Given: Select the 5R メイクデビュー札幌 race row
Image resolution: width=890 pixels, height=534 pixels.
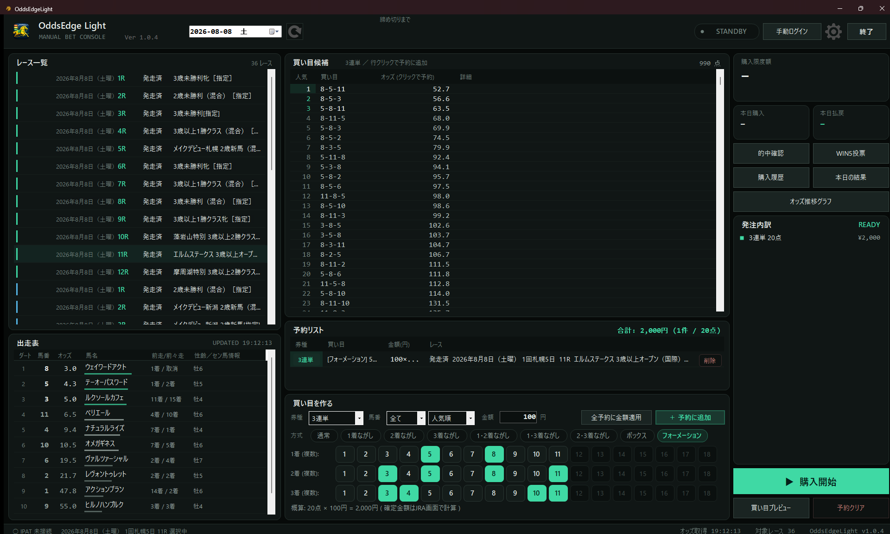Looking at the screenshot, I should [x=141, y=149].
